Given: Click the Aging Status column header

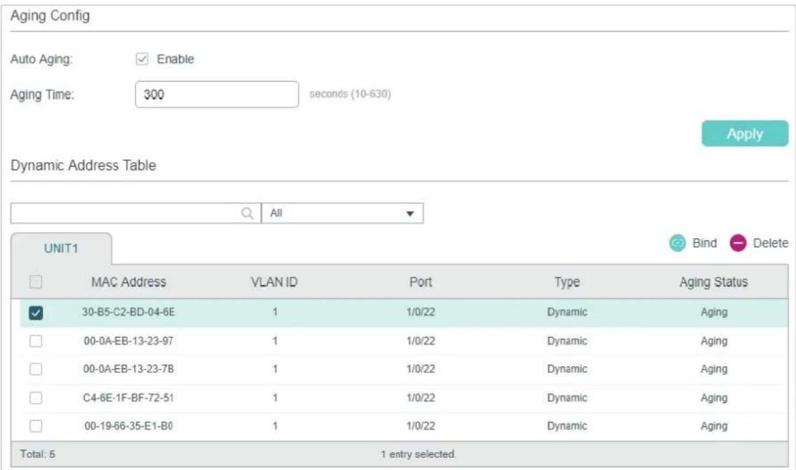Looking at the screenshot, I should coord(714,282).
